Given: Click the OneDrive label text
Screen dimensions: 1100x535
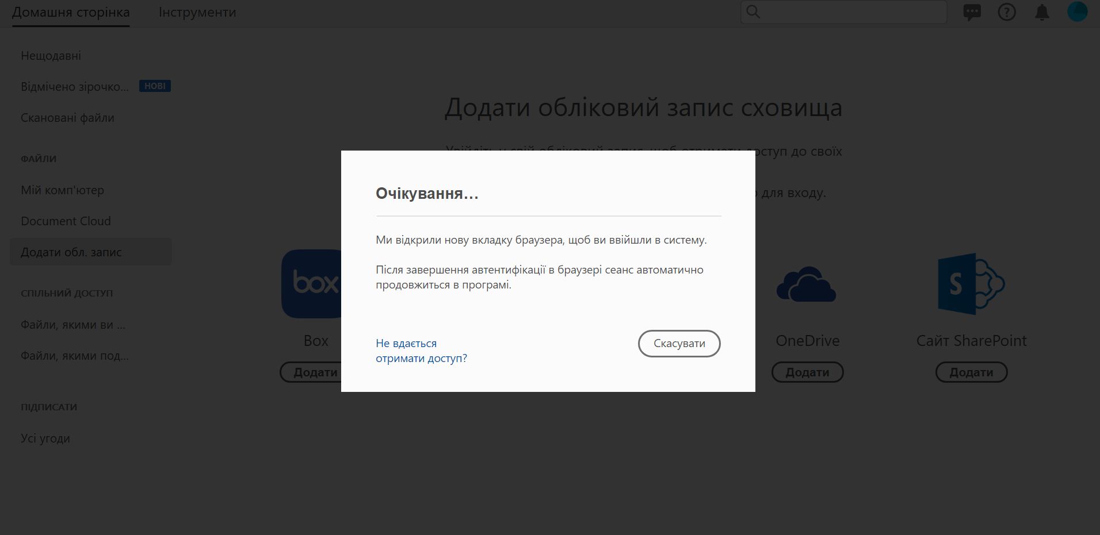Looking at the screenshot, I should click(807, 341).
